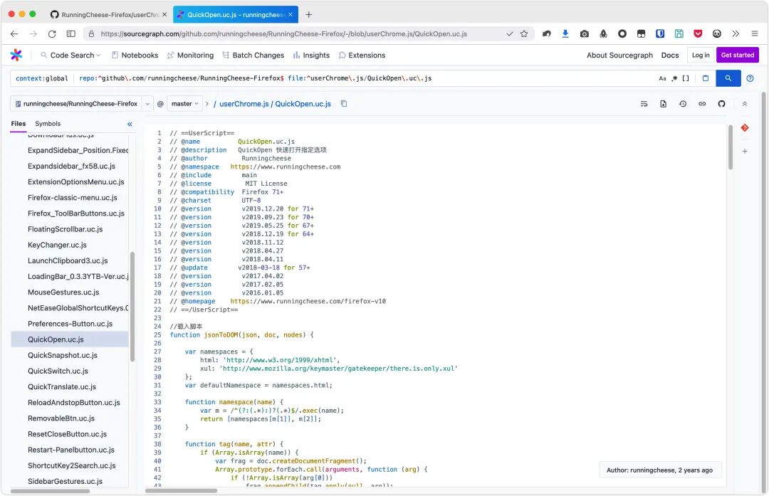Image resolution: width=769 pixels, height=496 pixels.
Task: Click the Sourcegraph logo icon
Action: tap(16, 55)
